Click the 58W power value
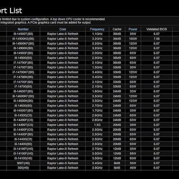Screen dimensions: 179x179 tap(133, 154)
